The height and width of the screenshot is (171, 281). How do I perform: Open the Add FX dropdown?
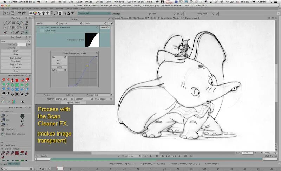[x=47, y=23]
